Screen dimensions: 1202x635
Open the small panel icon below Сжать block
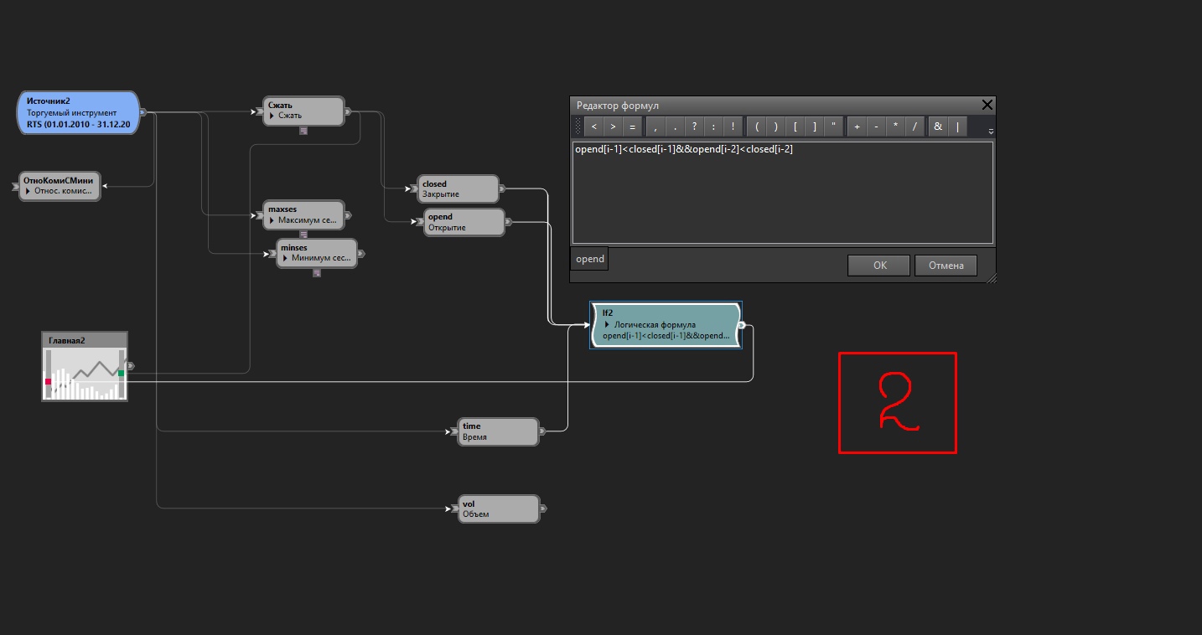(x=303, y=130)
